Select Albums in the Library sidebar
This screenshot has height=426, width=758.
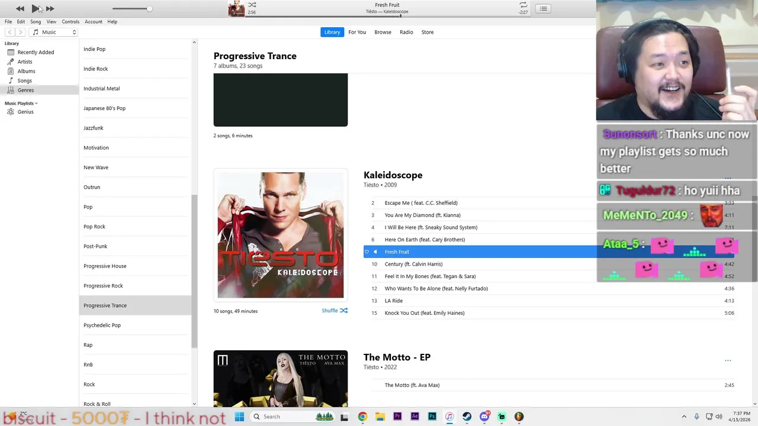(26, 71)
